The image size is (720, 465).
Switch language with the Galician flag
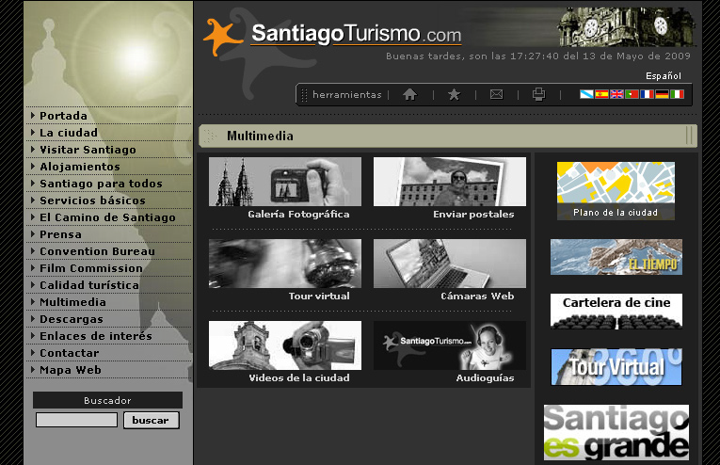click(586, 94)
